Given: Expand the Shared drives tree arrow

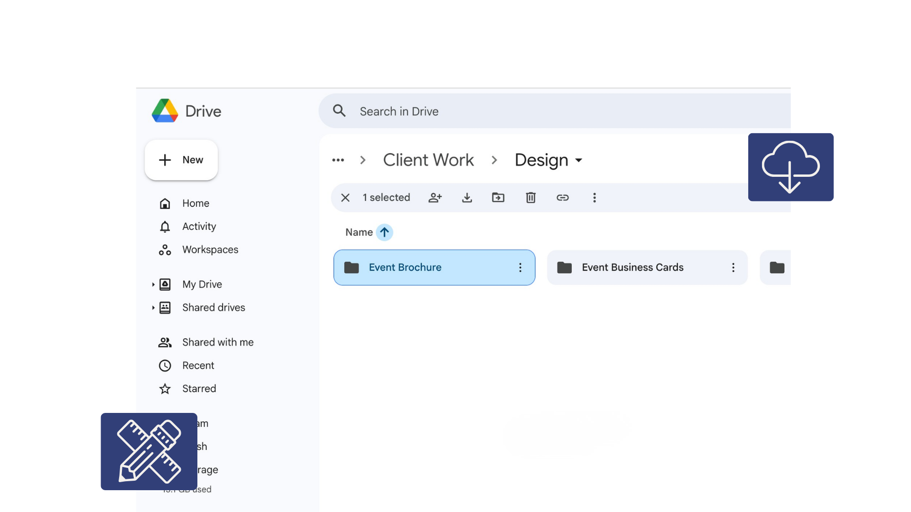Looking at the screenshot, I should tap(153, 308).
